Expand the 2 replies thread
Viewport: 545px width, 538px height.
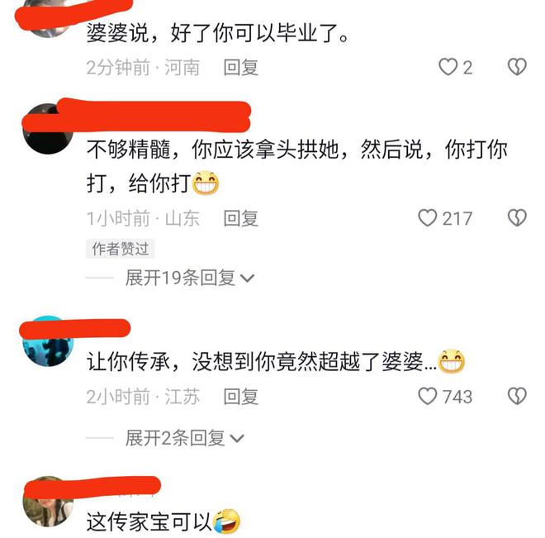pyautogui.click(x=185, y=438)
